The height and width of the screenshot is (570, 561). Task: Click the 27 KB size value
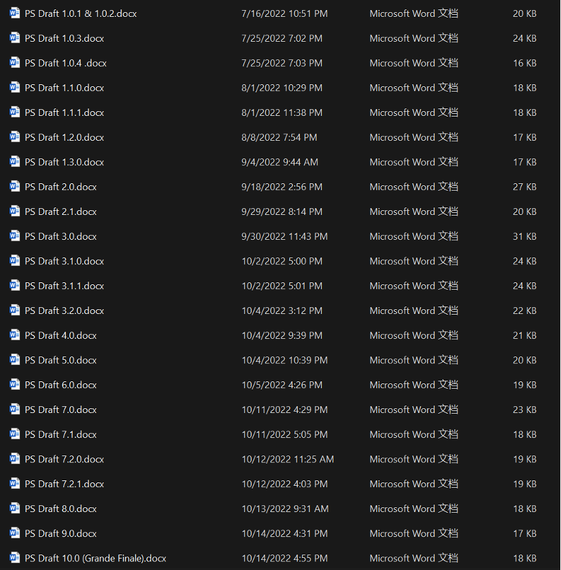point(525,187)
